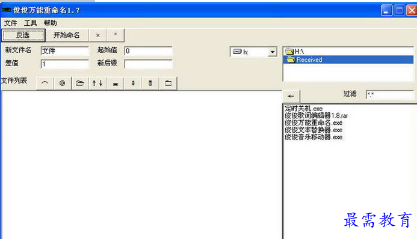The image size is (417, 239).
Task: Click the 开始命名 button
Action: click(x=67, y=35)
